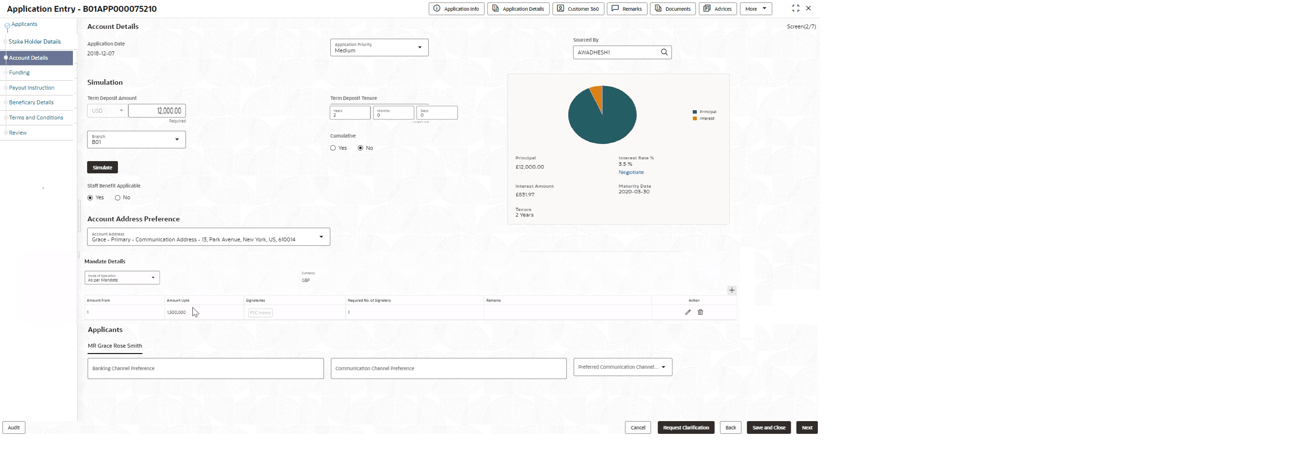Click the Interest legend color swatch
Image resolution: width=1316 pixels, height=450 pixels.
tap(695, 118)
